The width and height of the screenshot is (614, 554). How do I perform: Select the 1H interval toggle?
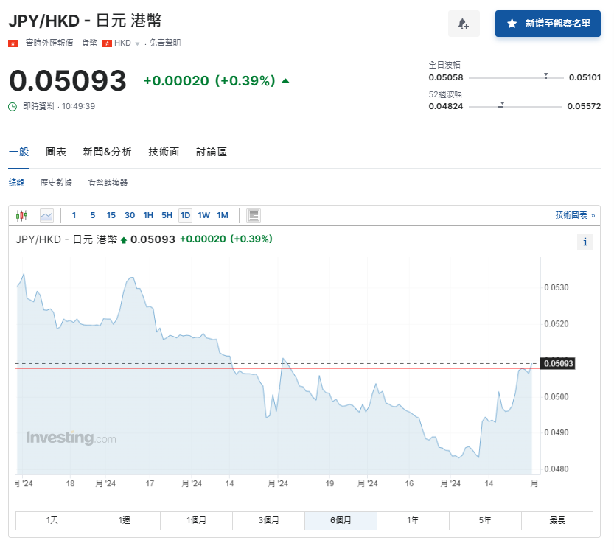pos(148,215)
